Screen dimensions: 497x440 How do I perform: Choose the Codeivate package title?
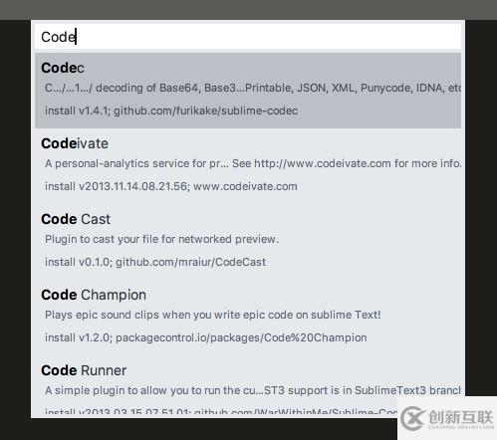pyautogui.click(x=75, y=143)
